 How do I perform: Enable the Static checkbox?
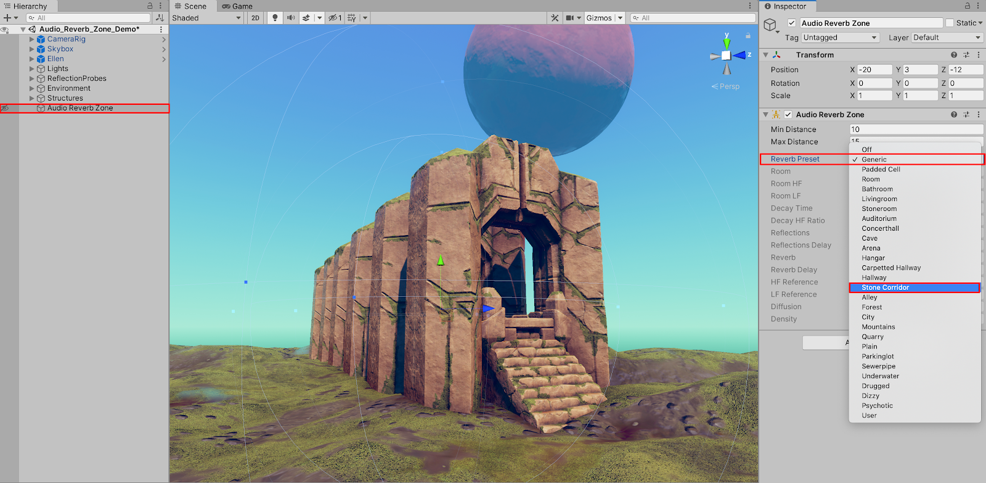pos(949,23)
